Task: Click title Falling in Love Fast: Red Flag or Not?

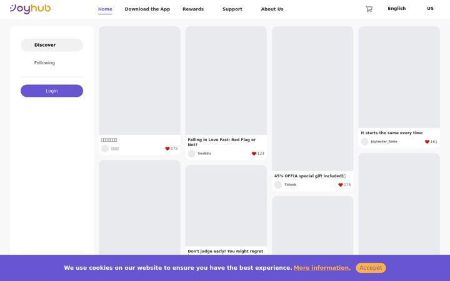Action: coord(221,142)
